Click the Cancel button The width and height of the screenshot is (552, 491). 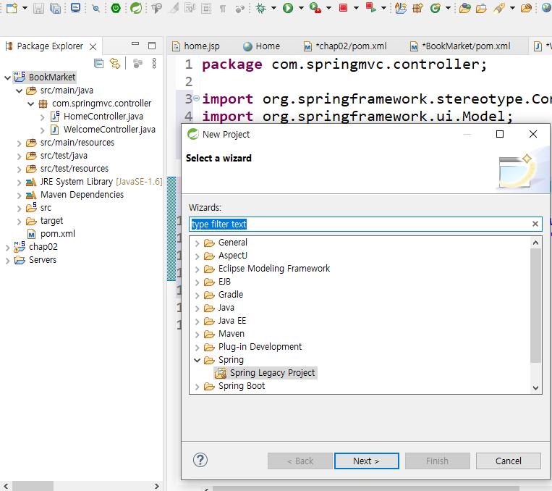point(509,461)
